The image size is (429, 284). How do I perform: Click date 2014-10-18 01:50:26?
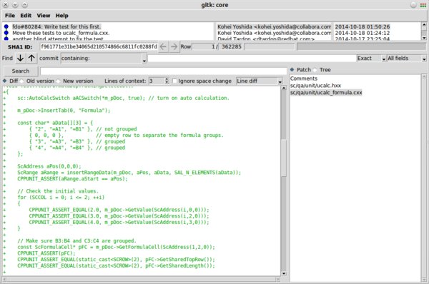(x=363, y=27)
